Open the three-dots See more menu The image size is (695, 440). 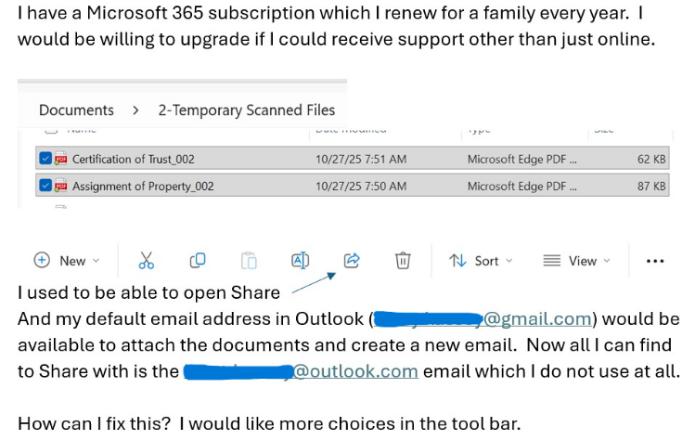[655, 261]
